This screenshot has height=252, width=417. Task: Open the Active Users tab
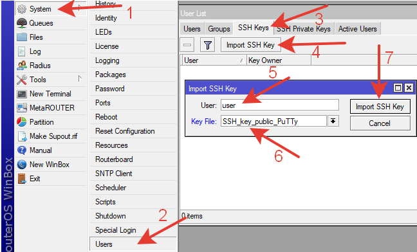pyautogui.click(x=357, y=29)
